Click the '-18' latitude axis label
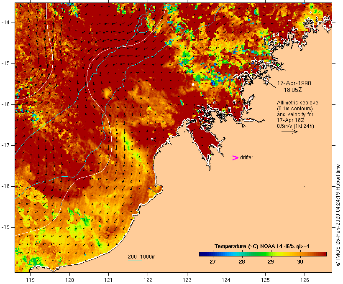Viewport: 343px width, 284px height. [5, 186]
